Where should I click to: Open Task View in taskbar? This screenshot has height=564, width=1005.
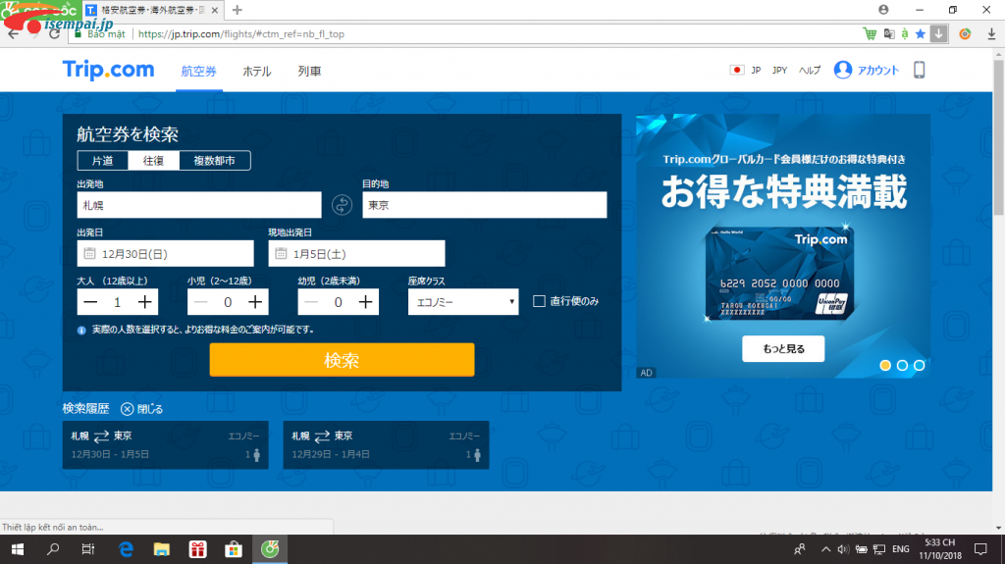(x=88, y=549)
